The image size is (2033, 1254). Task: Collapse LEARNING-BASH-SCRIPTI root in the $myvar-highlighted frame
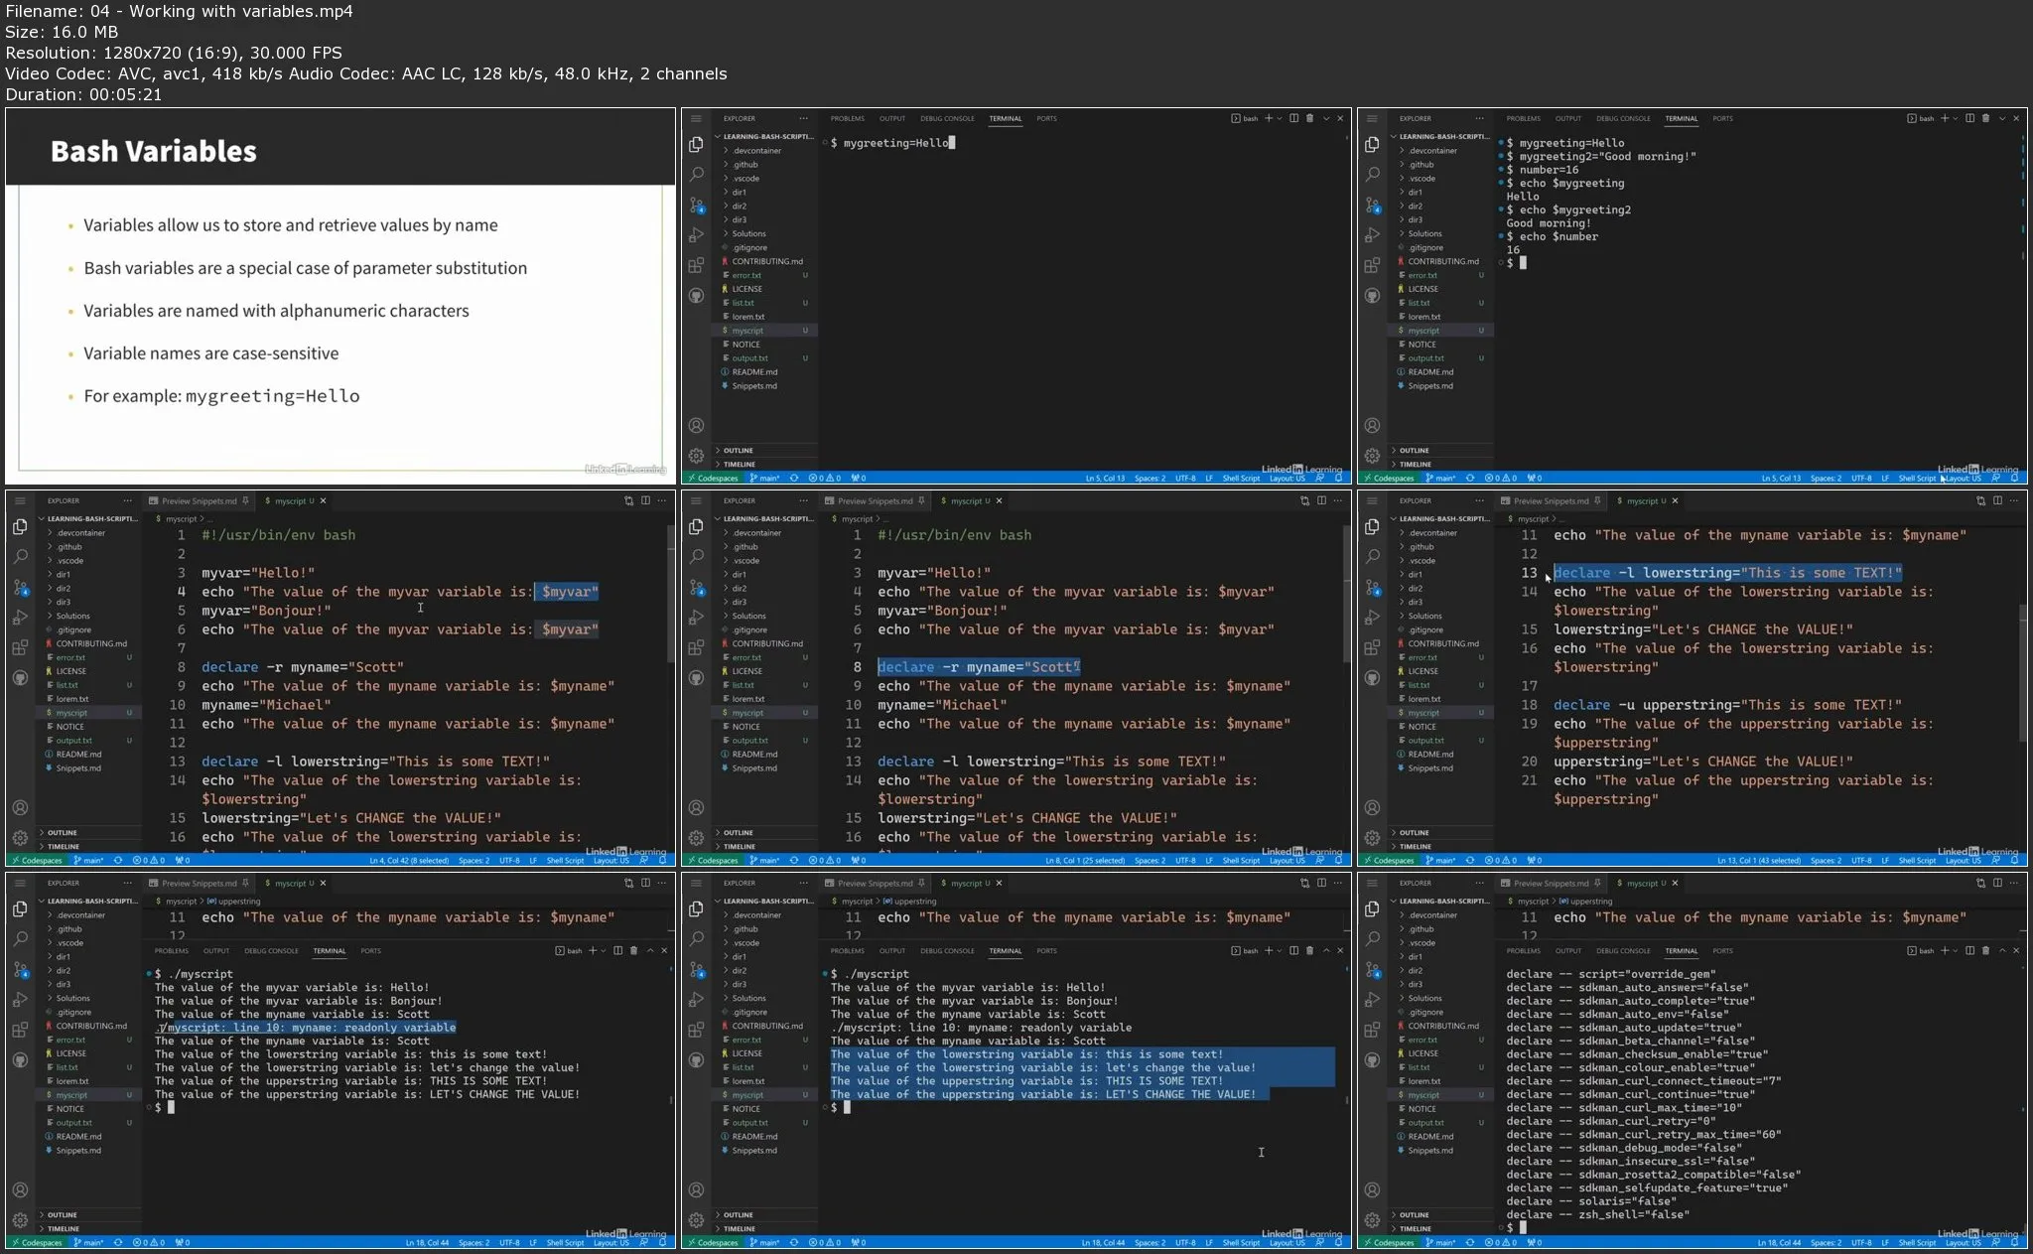pos(87,518)
